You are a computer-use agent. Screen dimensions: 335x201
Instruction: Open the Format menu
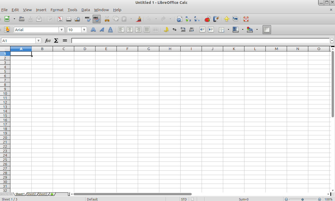tap(57, 10)
